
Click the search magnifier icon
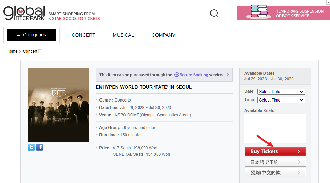point(214,13)
